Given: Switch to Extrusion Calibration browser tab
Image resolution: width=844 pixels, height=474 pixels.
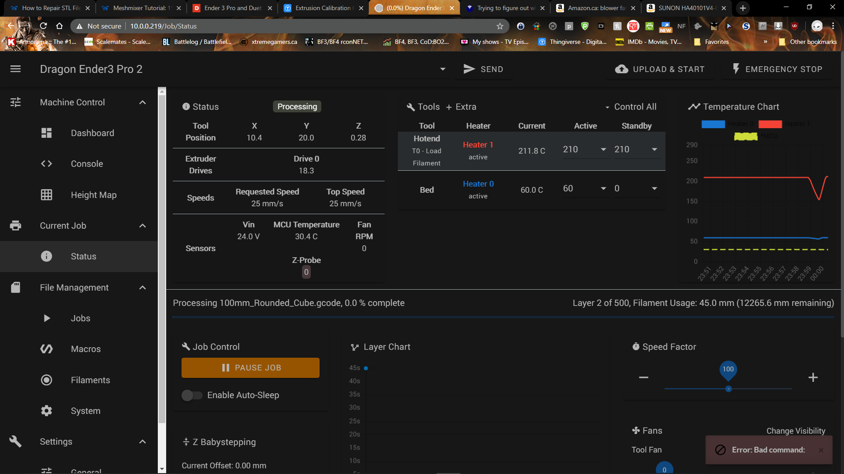Looking at the screenshot, I should [324, 8].
